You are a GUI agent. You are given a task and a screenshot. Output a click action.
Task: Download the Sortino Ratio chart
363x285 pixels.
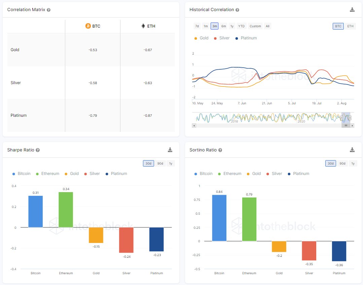pos(352,150)
